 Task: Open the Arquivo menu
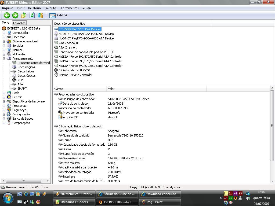[7, 8]
